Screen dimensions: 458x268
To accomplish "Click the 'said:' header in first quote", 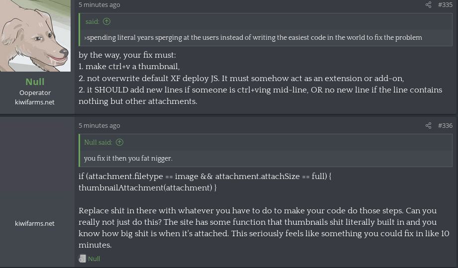I will tap(92, 21).
